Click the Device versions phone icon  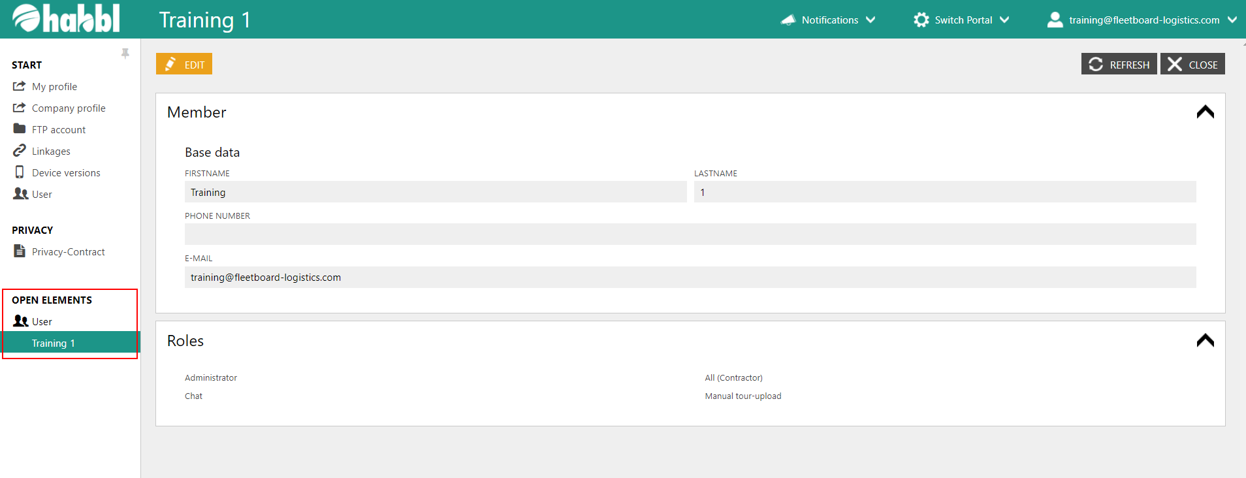(x=20, y=172)
